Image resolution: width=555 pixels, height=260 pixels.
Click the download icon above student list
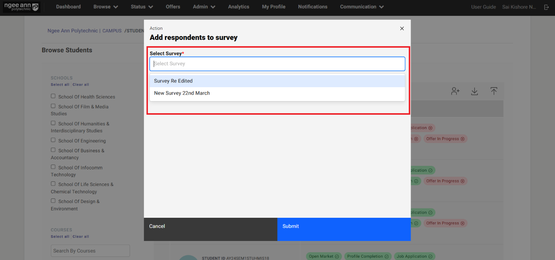[x=474, y=91]
